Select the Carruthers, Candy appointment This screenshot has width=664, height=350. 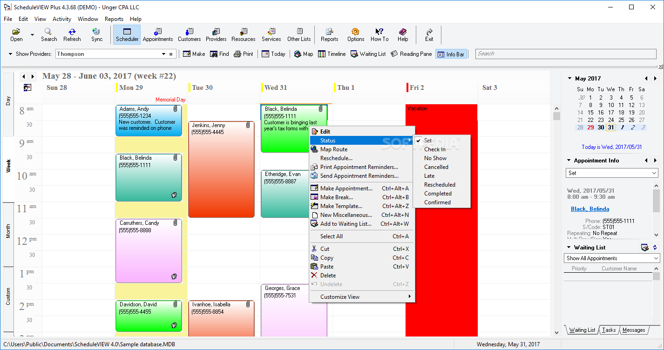coord(149,251)
